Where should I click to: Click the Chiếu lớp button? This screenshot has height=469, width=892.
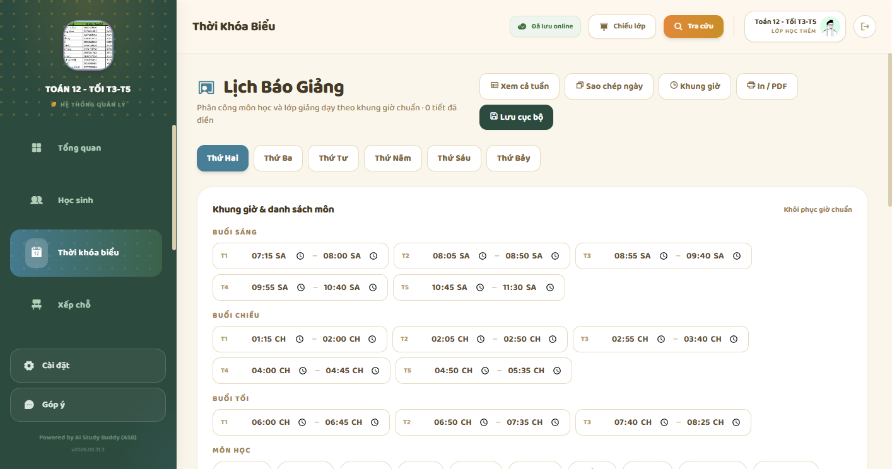(622, 26)
